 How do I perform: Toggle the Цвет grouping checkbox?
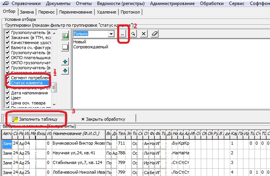click(7, 98)
